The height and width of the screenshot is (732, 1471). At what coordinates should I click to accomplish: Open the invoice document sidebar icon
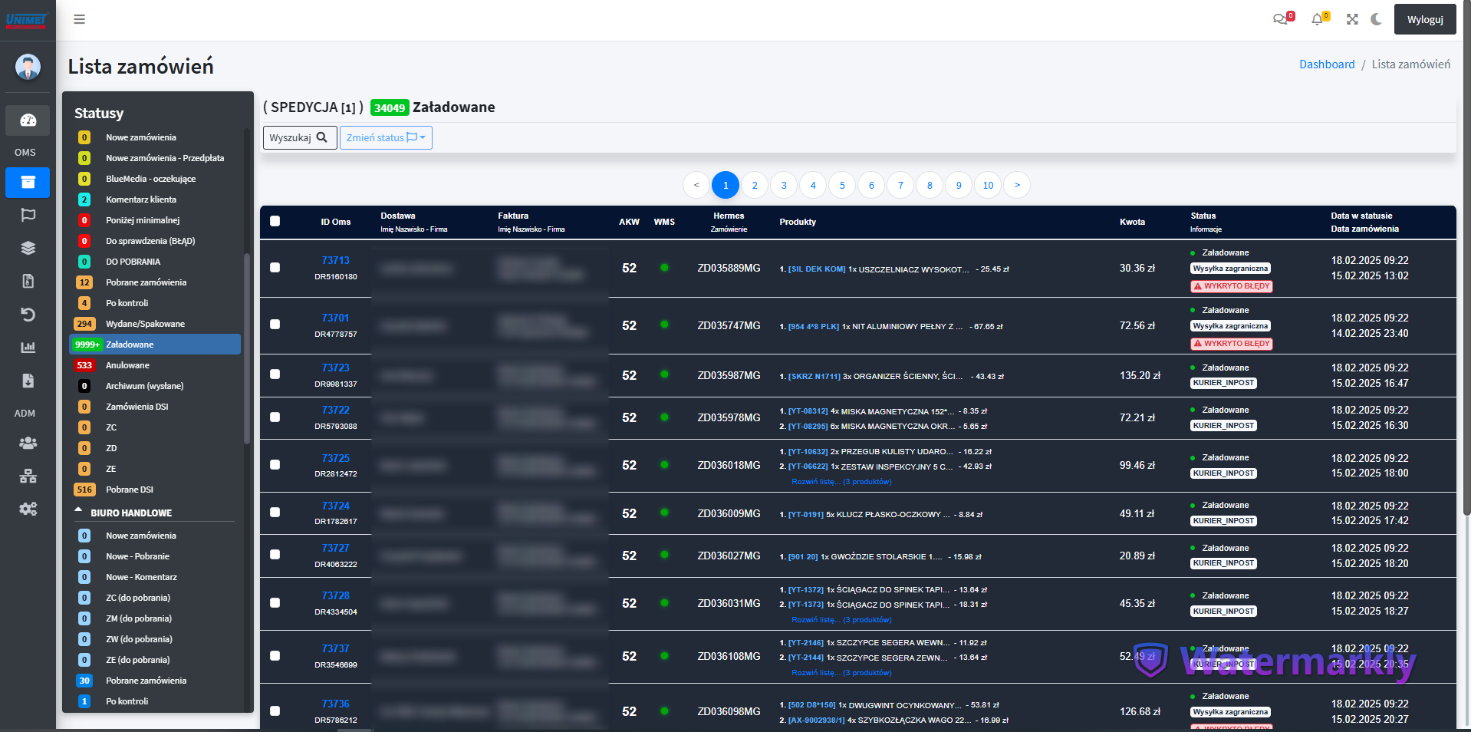point(28,281)
